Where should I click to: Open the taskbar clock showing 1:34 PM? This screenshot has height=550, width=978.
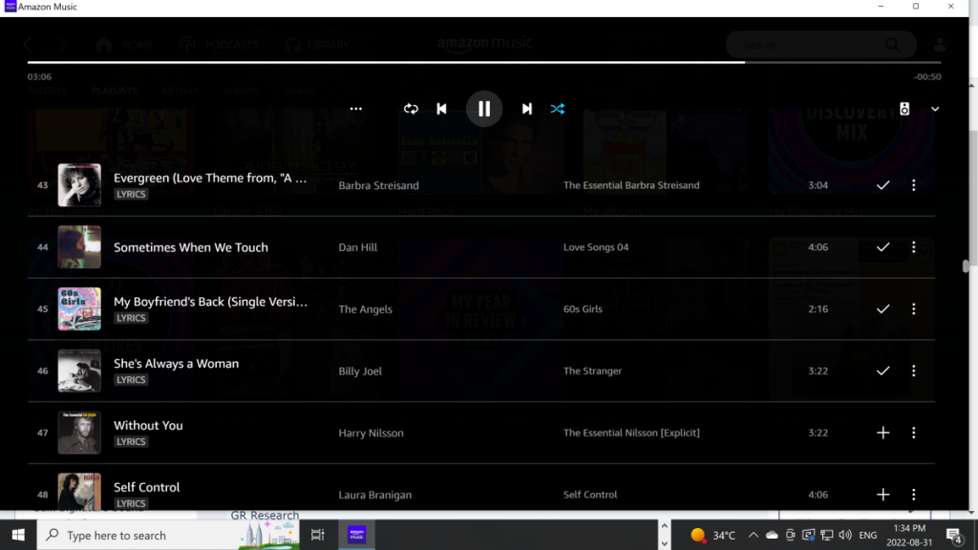(x=909, y=535)
